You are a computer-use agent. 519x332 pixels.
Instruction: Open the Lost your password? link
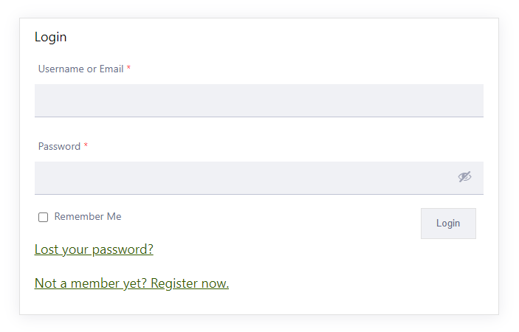94,249
